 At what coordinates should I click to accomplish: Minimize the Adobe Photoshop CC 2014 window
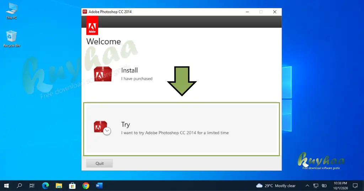(247, 12)
